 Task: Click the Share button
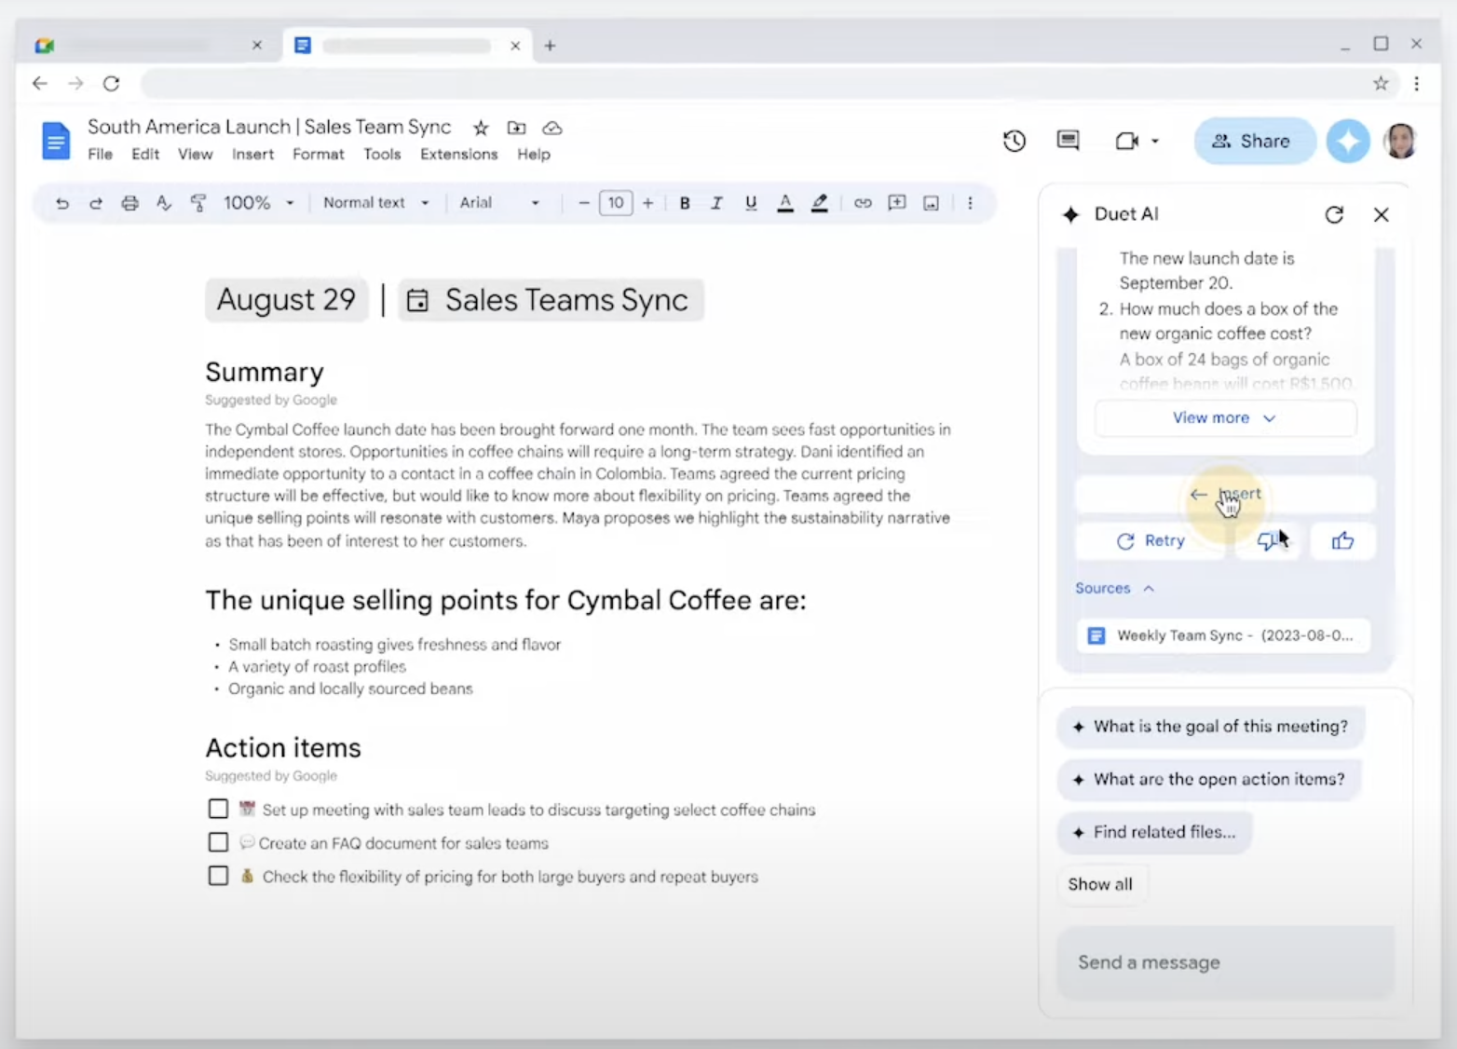click(x=1255, y=142)
